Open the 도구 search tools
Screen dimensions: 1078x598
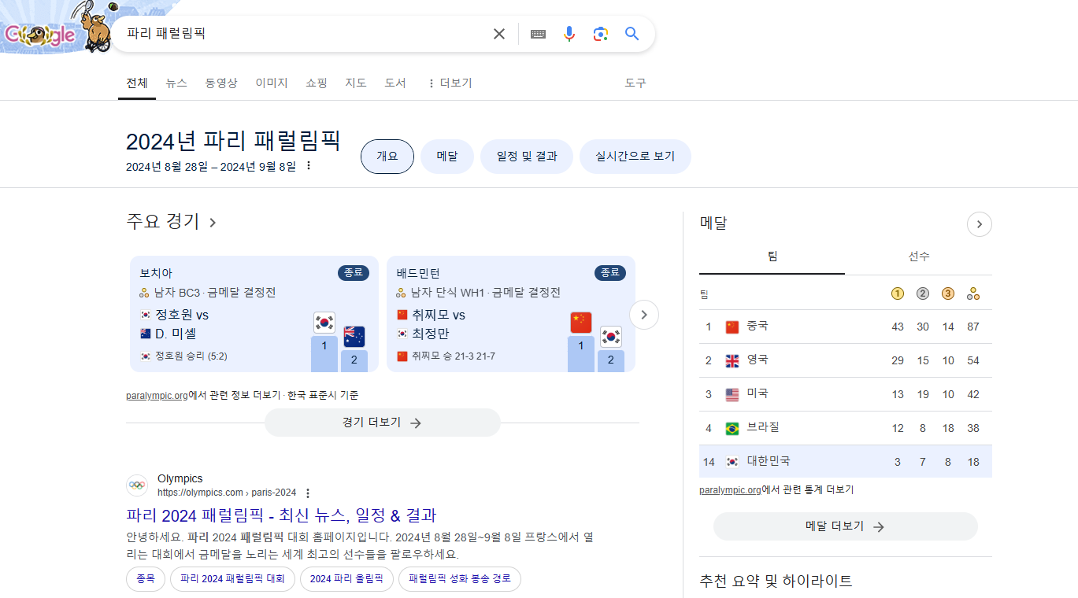(x=635, y=83)
